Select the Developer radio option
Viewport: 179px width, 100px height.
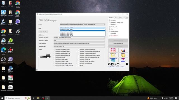tap(110, 33)
